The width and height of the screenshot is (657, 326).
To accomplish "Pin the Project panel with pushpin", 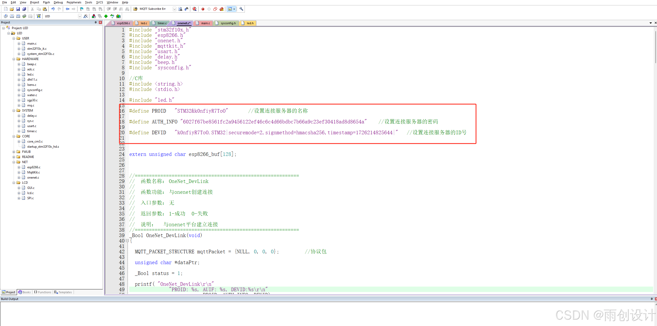I will point(96,22).
